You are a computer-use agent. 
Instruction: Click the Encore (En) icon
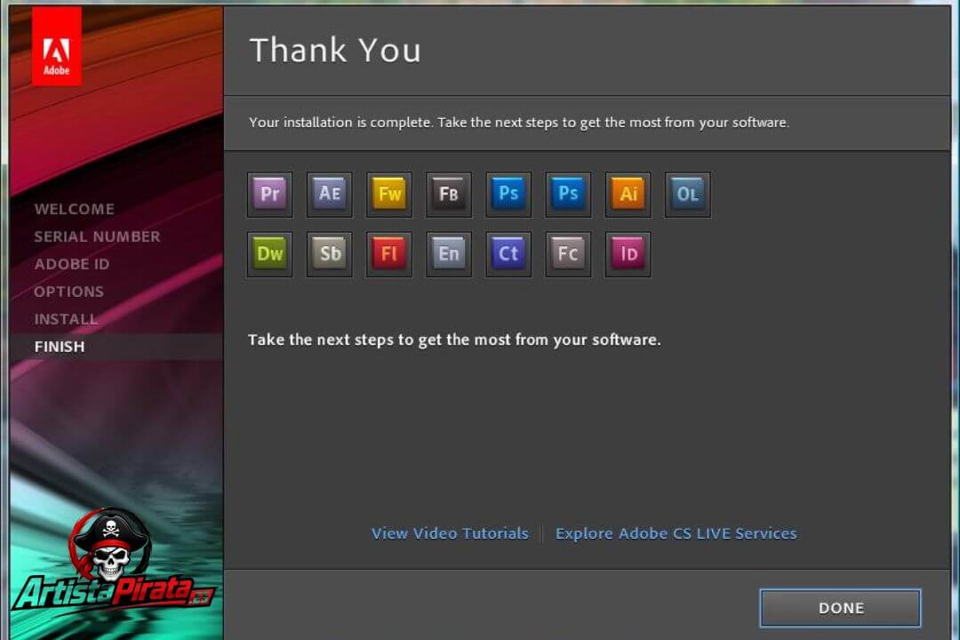pyautogui.click(x=449, y=254)
